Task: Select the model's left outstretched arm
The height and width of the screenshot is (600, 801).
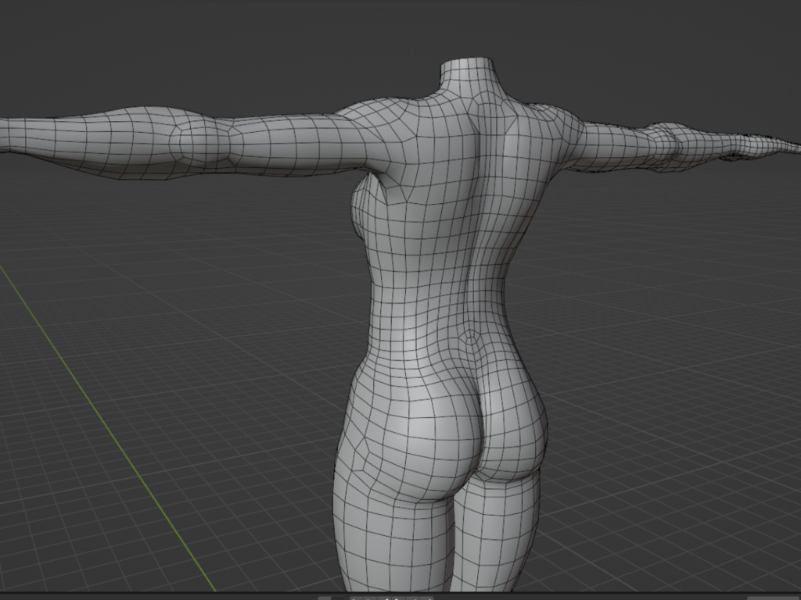Action: click(649, 141)
